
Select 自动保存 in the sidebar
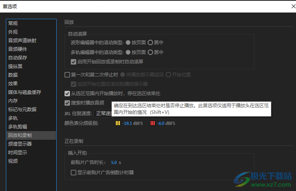pyautogui.click(x=18, y=58)
